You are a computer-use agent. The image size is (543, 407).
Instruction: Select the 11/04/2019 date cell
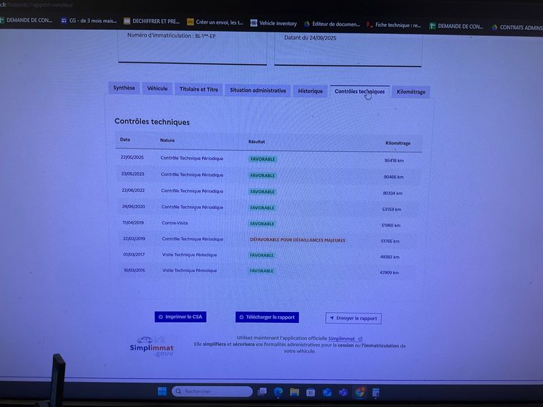click(x=133, y=222)
